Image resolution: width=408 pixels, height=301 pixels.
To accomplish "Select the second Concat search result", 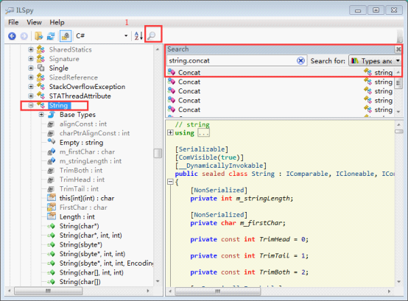I will [280, 82].
